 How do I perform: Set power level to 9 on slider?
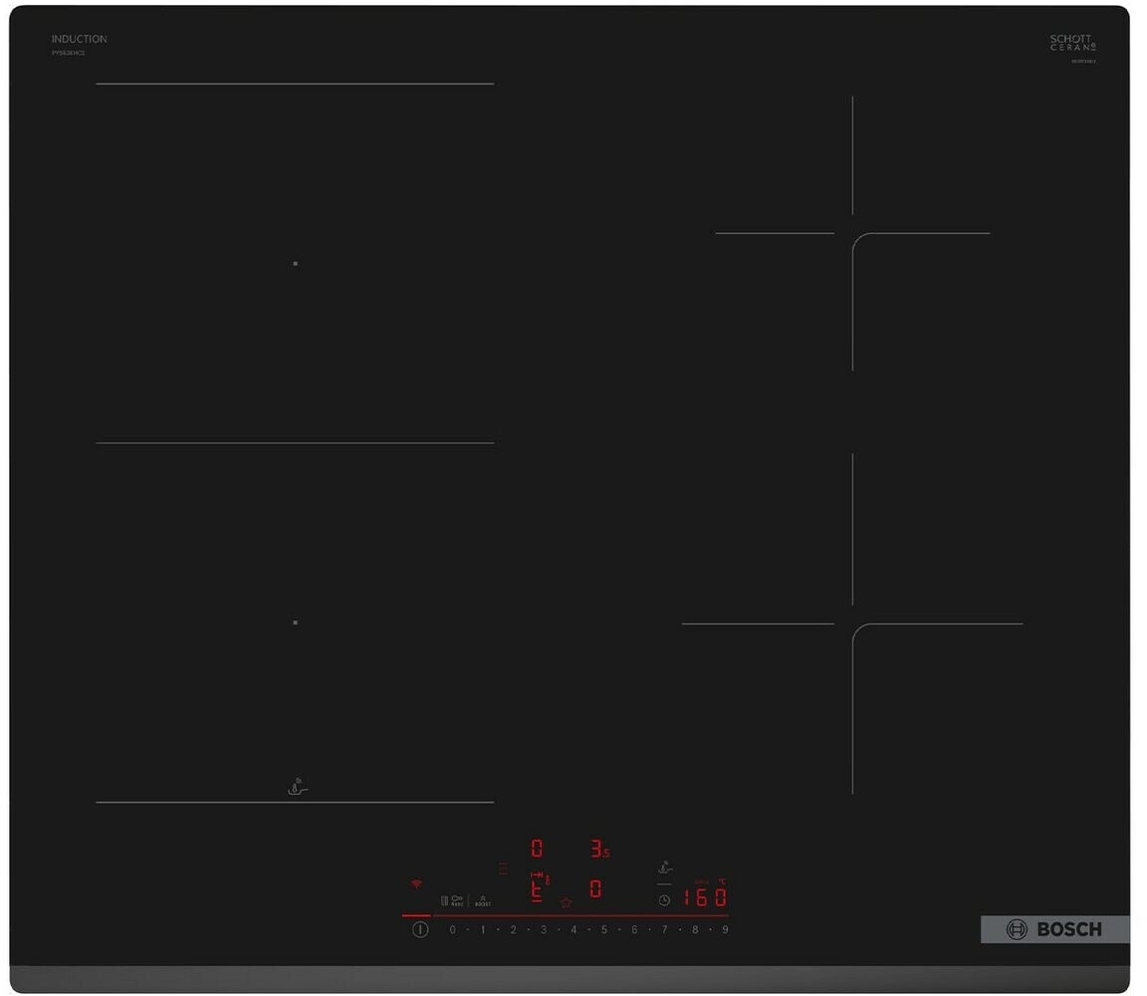coord(725,929)
